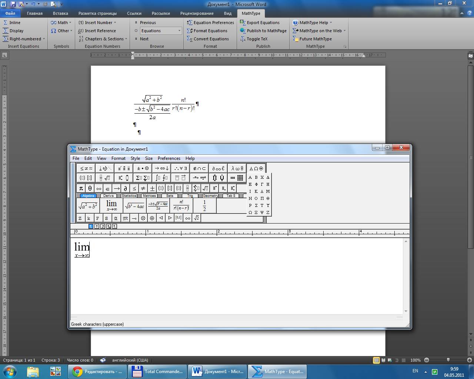Click the zoom out minus button
This screenshot has height=379, width=474.
click(427, 360)
